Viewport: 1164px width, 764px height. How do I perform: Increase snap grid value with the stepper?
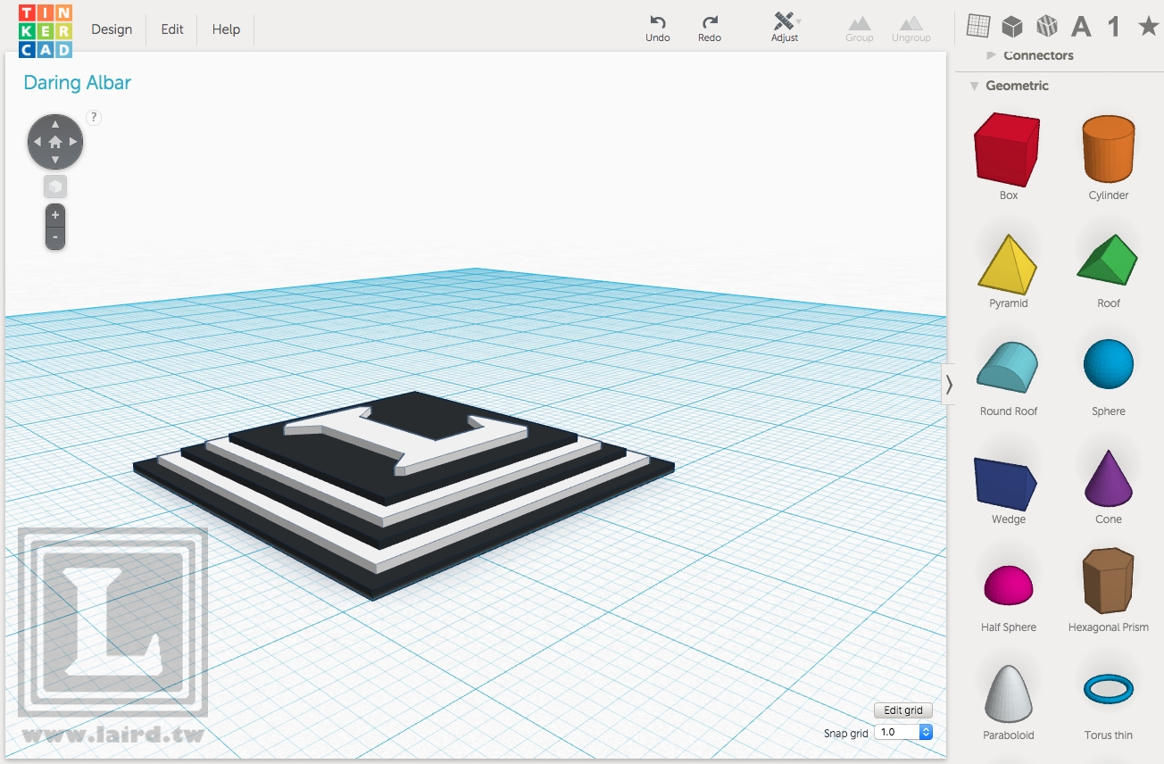point(925,727)
